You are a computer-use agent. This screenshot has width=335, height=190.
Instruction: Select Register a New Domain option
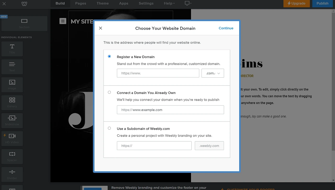click(x=109, y=56)
